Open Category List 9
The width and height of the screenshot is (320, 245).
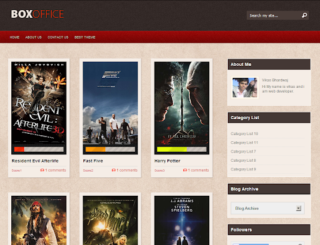coord(243,169)
